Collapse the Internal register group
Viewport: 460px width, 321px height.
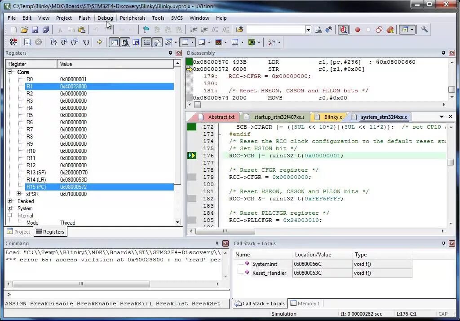10,215
